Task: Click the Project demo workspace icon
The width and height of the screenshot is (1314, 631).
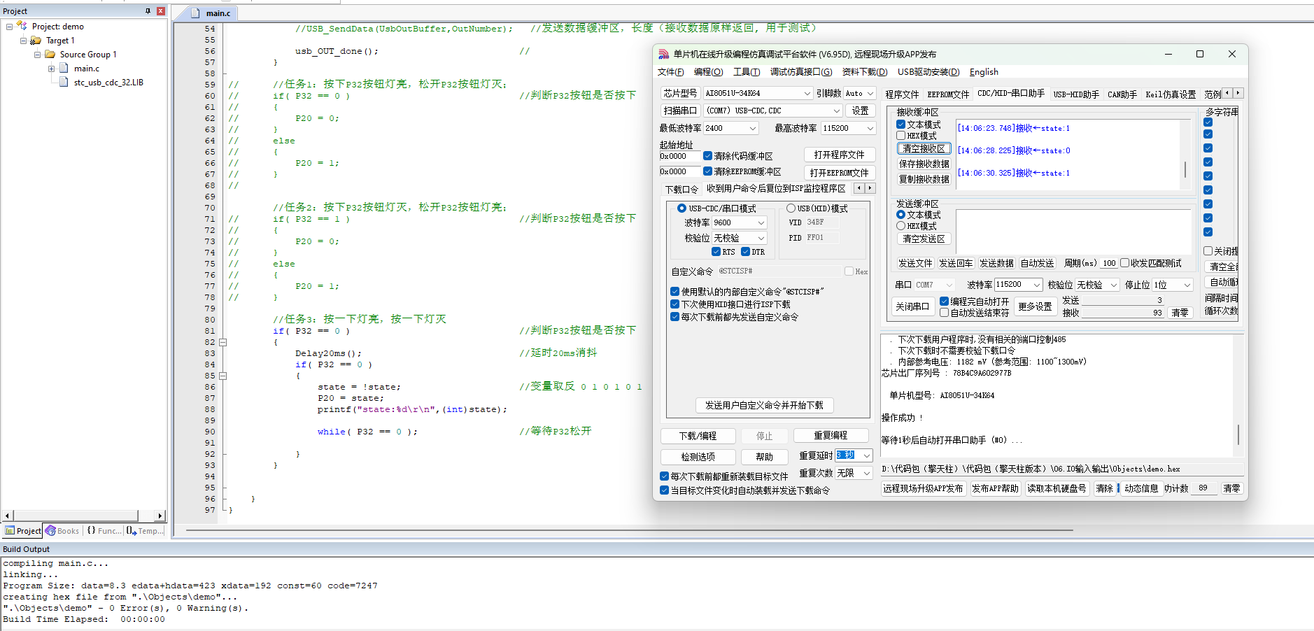Action: (x=22, y=26)
